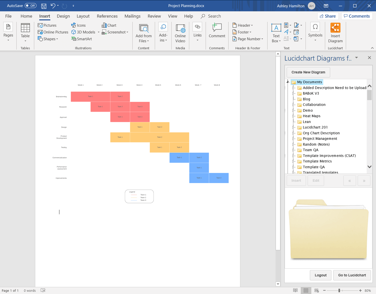Expand the Shapes dropdown menu
This screenshot has width=376, height=294.
(x=48, y=39)
